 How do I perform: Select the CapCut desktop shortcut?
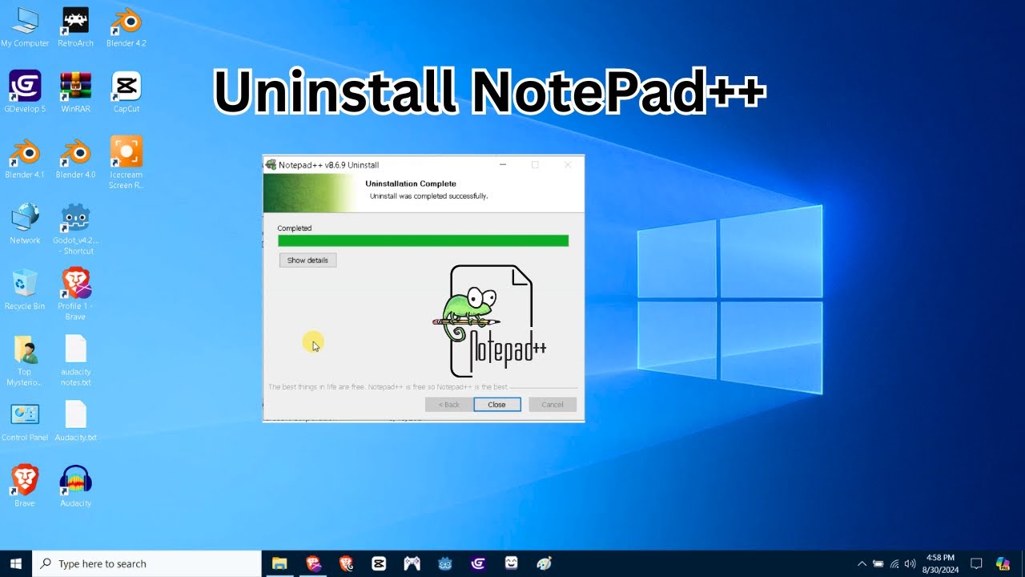(x=126, y=91)
